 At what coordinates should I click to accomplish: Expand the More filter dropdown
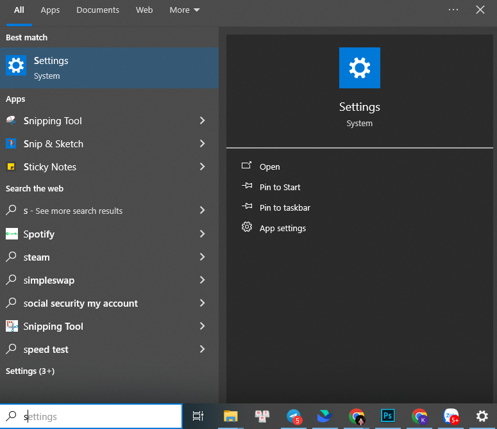point(185,10)
